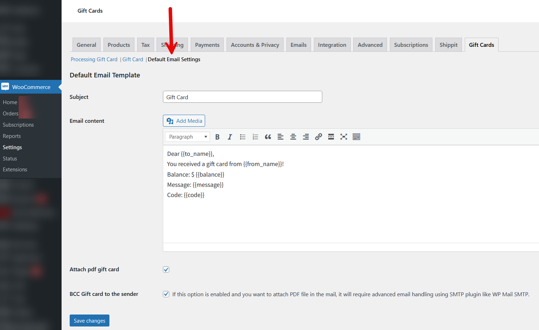
Task: Select Default Email Settings section
Action: click(x=174, y=59)
